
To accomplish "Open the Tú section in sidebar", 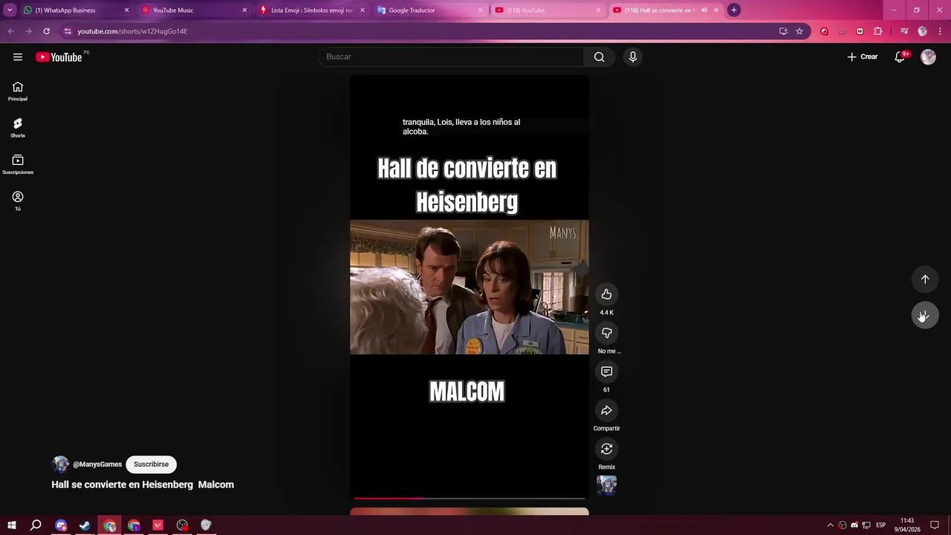I will click(x=18, y=201).
